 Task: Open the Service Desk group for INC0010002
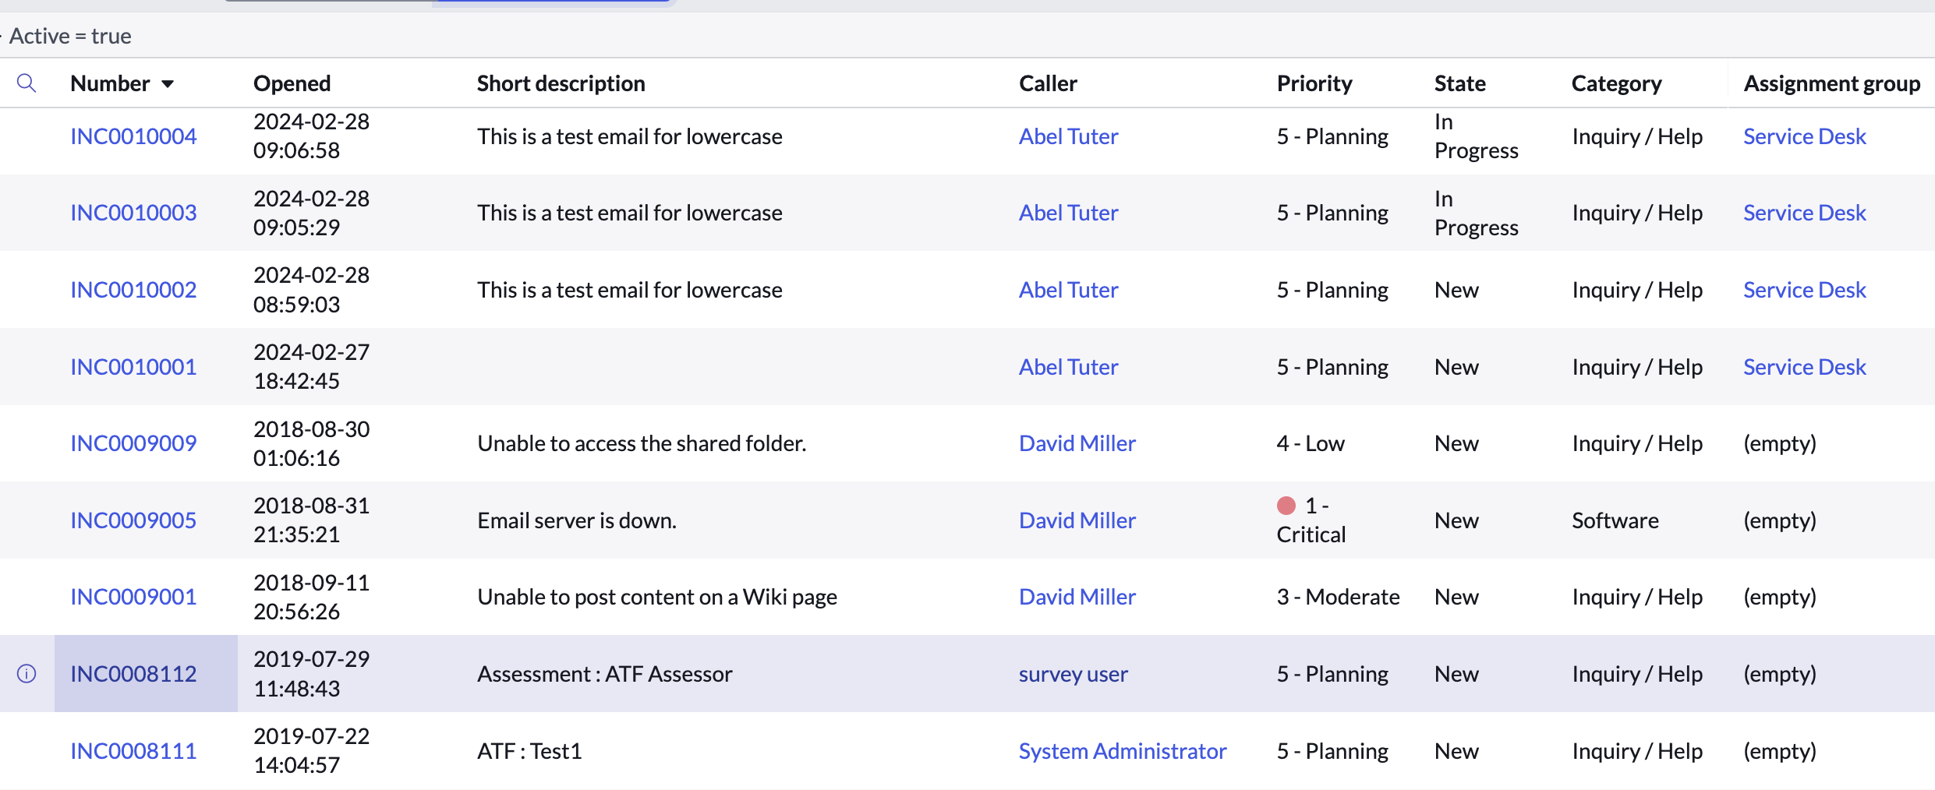(x=1804, y=290)
